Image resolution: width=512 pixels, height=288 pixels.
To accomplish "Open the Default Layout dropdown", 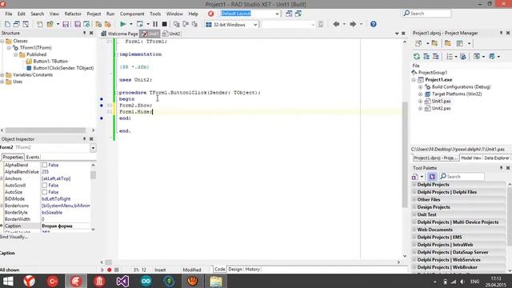I will 277,14.
